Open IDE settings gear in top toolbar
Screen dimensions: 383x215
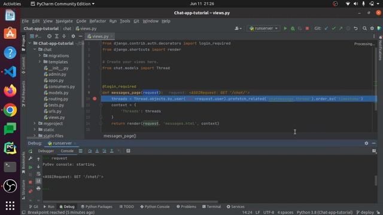(372, 29)
